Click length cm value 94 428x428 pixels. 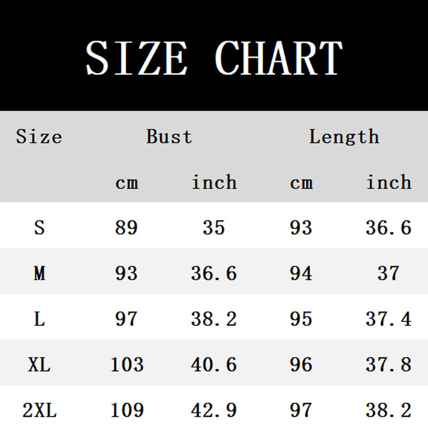click(301, 273)
